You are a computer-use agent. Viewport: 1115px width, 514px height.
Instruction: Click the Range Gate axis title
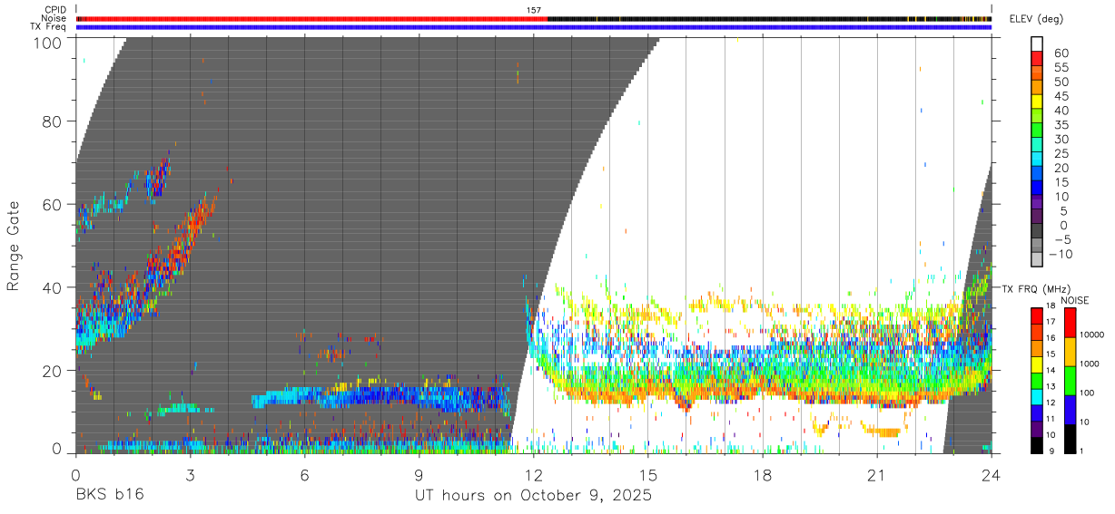point(14,246)
